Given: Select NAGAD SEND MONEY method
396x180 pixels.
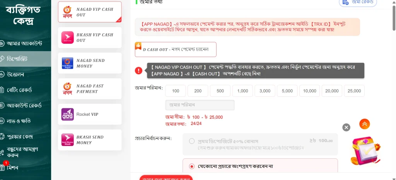Looking at the screenshot, I should [90, 63].
